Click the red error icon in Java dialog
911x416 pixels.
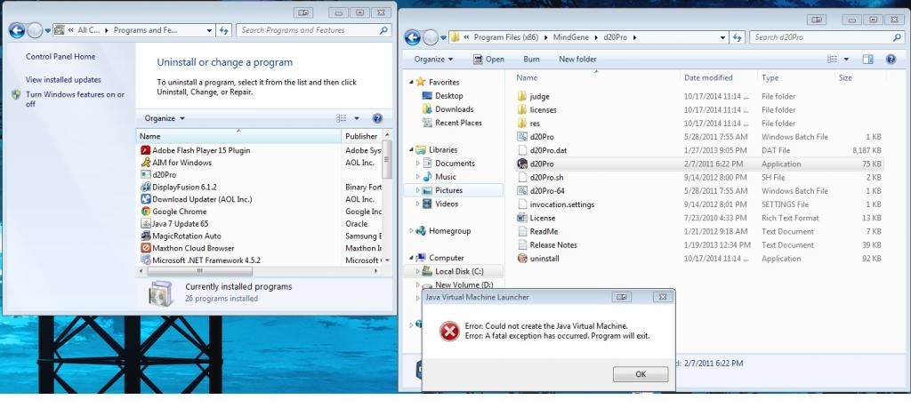[x=449, y=332]
